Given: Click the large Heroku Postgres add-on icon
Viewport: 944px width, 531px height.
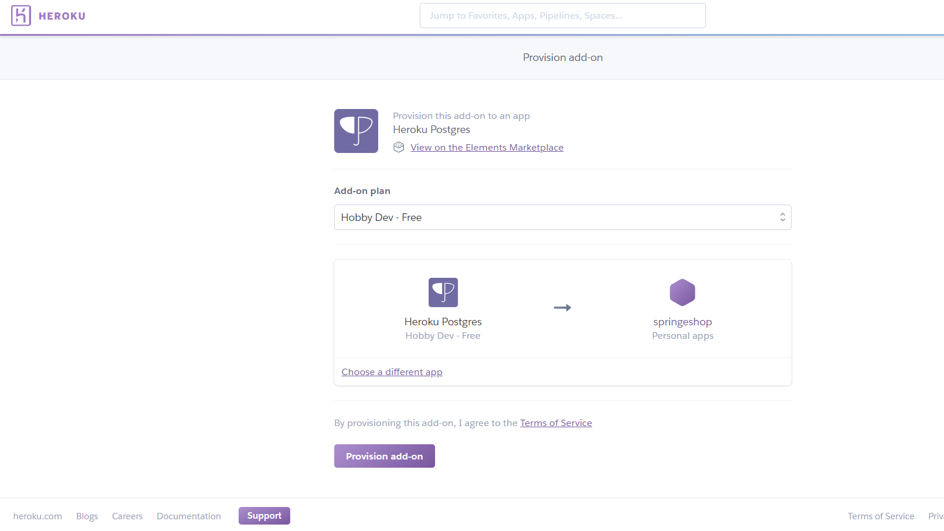Looking at the screenshot, I should pos(356,131).
